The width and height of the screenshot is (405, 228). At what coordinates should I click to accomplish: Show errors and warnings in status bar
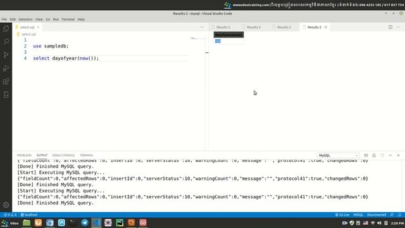pyautogui.click(x=10, y=215)
